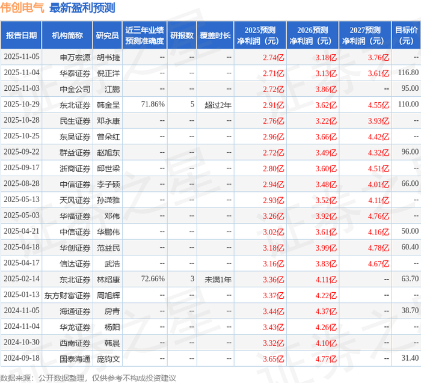421x383 pixels.
Task: Click analyst 李子硕
Action: [x=108, y=184]
